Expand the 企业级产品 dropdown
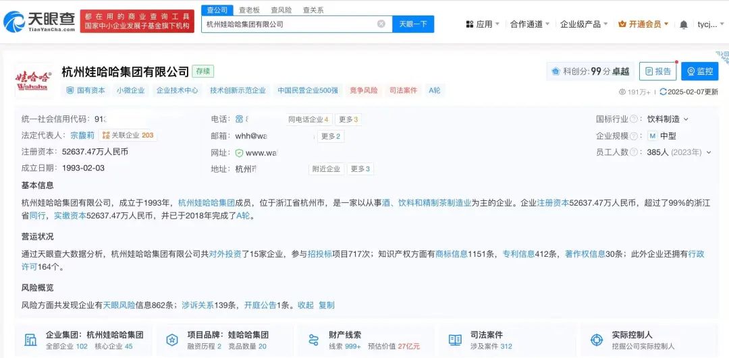Screen dimensions: 729x358 [x=605, y=24]
